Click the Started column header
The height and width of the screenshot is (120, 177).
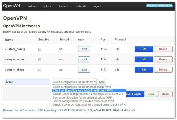point(64,40)
